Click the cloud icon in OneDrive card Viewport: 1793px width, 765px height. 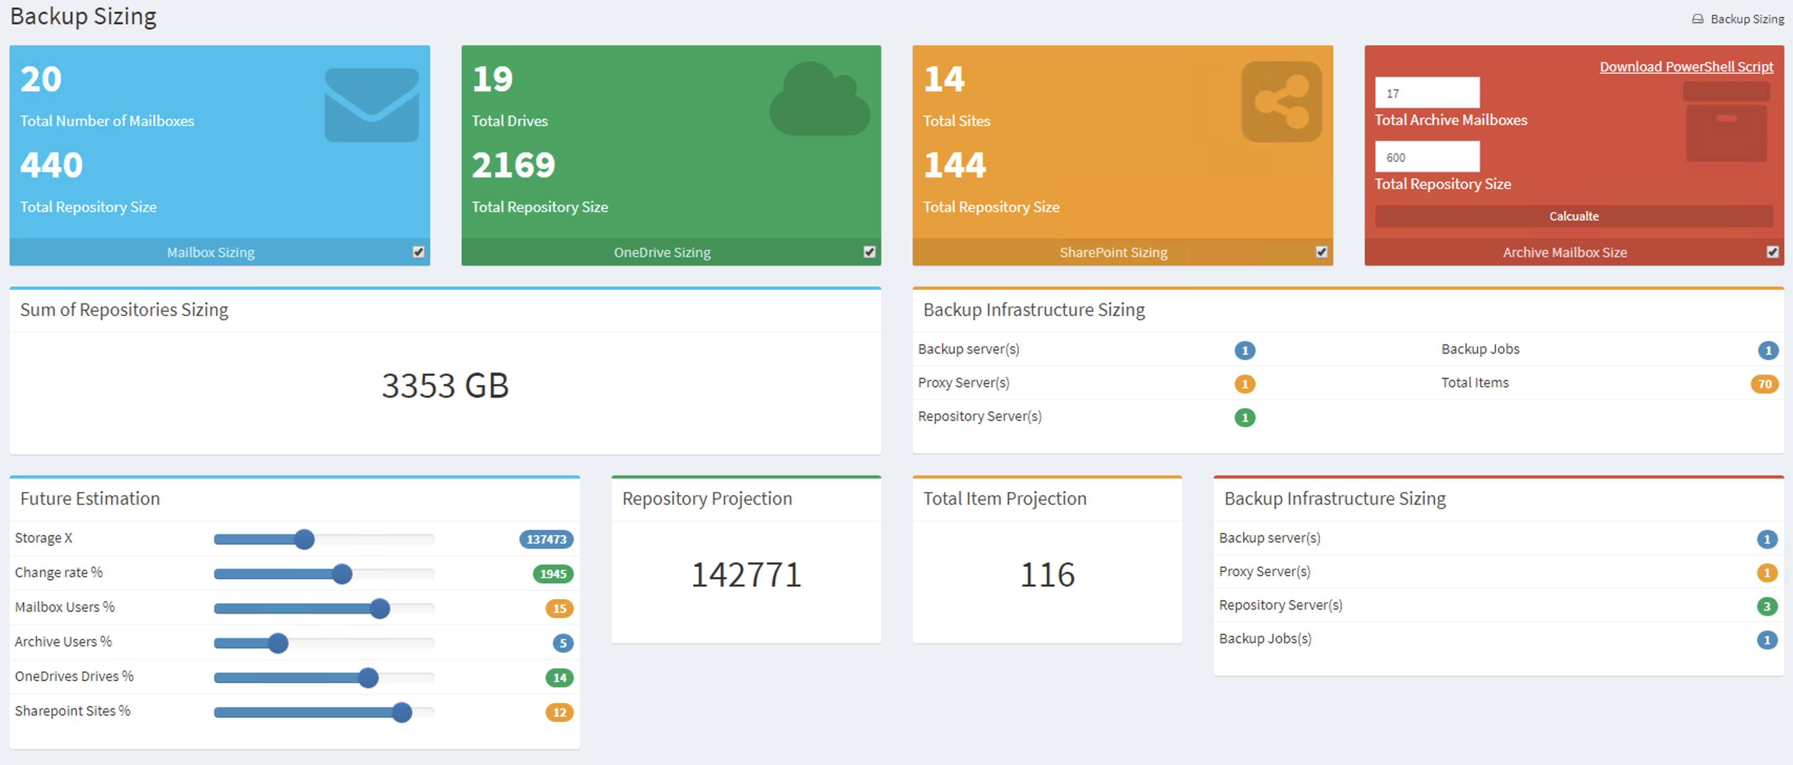click(820, 99)
